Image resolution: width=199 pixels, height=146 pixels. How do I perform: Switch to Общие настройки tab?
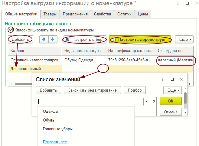pos(21,14)
